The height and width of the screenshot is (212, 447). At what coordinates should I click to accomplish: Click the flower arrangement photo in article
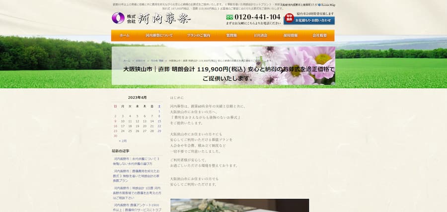[x=240, y=206]
